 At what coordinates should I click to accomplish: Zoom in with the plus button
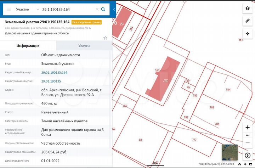[x=248, y=127]
